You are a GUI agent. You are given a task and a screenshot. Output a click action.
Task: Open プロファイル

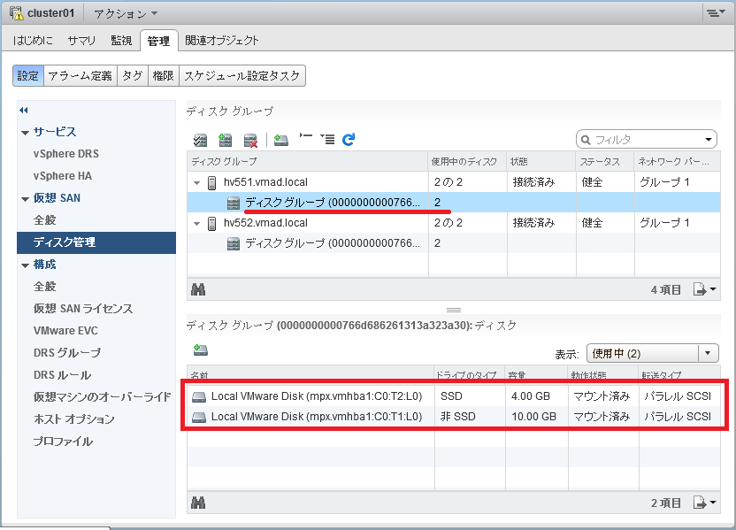point(63,442)
